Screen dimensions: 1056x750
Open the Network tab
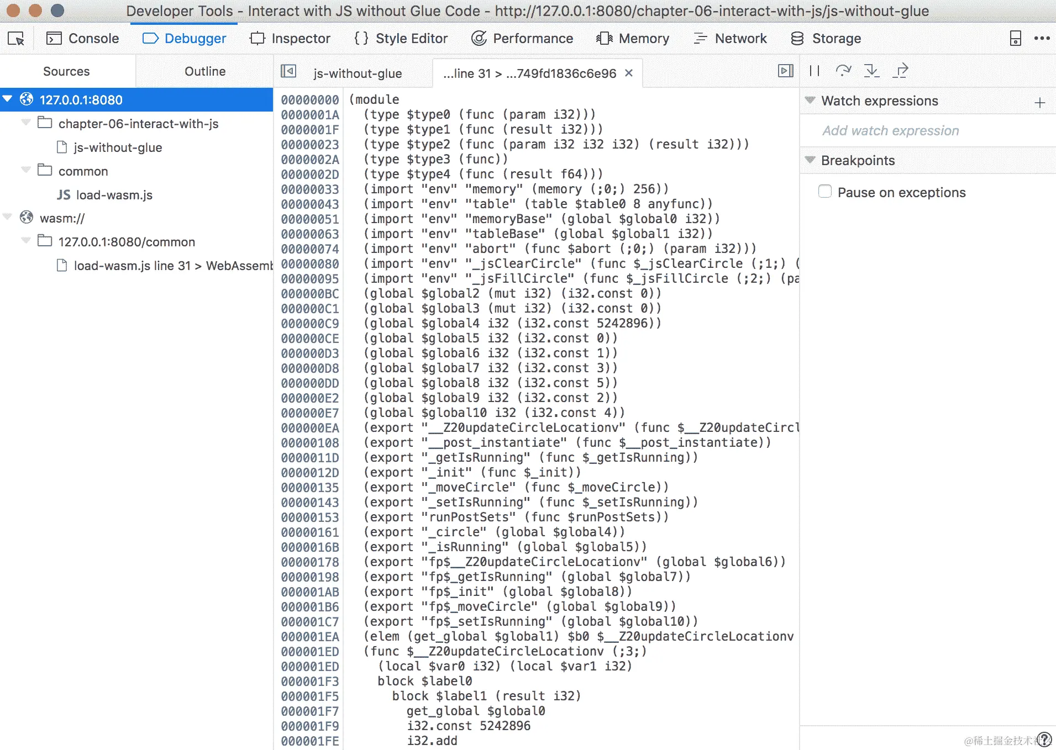click(730, 39)
